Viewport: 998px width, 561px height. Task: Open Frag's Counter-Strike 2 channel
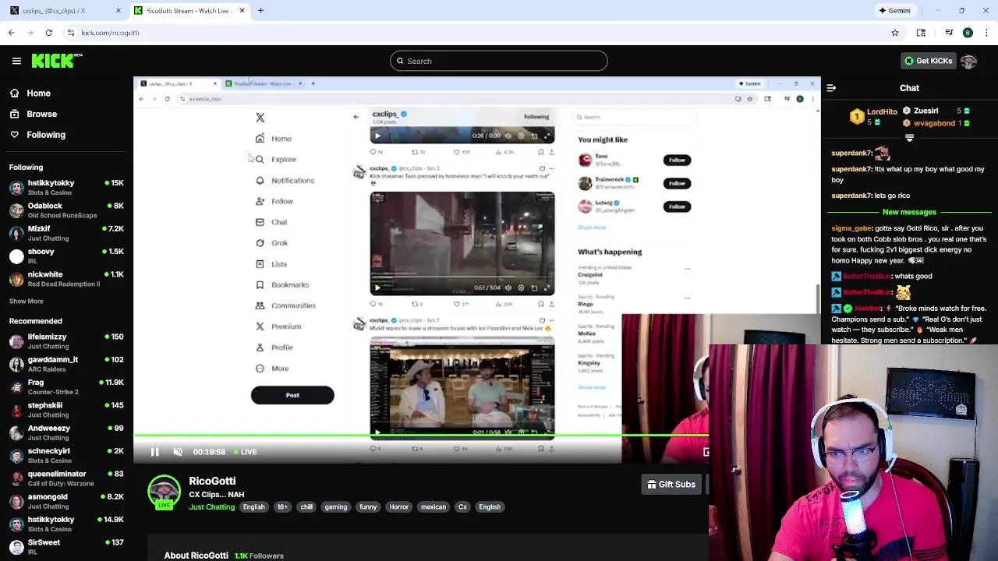66,386
